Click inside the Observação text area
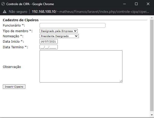Screen dimensions: 154x118 pos(81,66)
